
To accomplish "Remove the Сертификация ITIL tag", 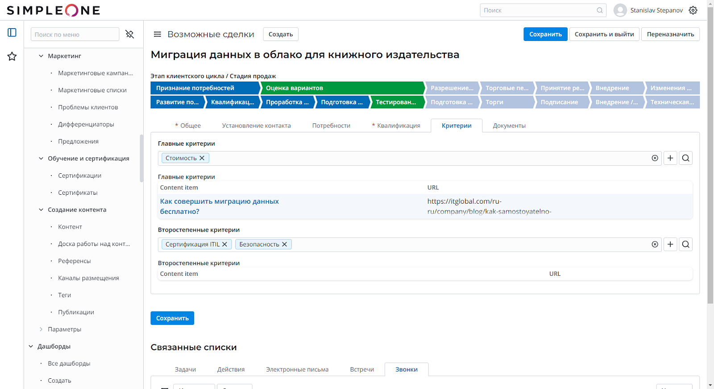I will [225, 244].
